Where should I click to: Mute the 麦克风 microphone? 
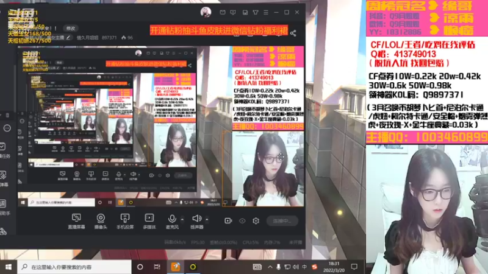coord(172,221)
